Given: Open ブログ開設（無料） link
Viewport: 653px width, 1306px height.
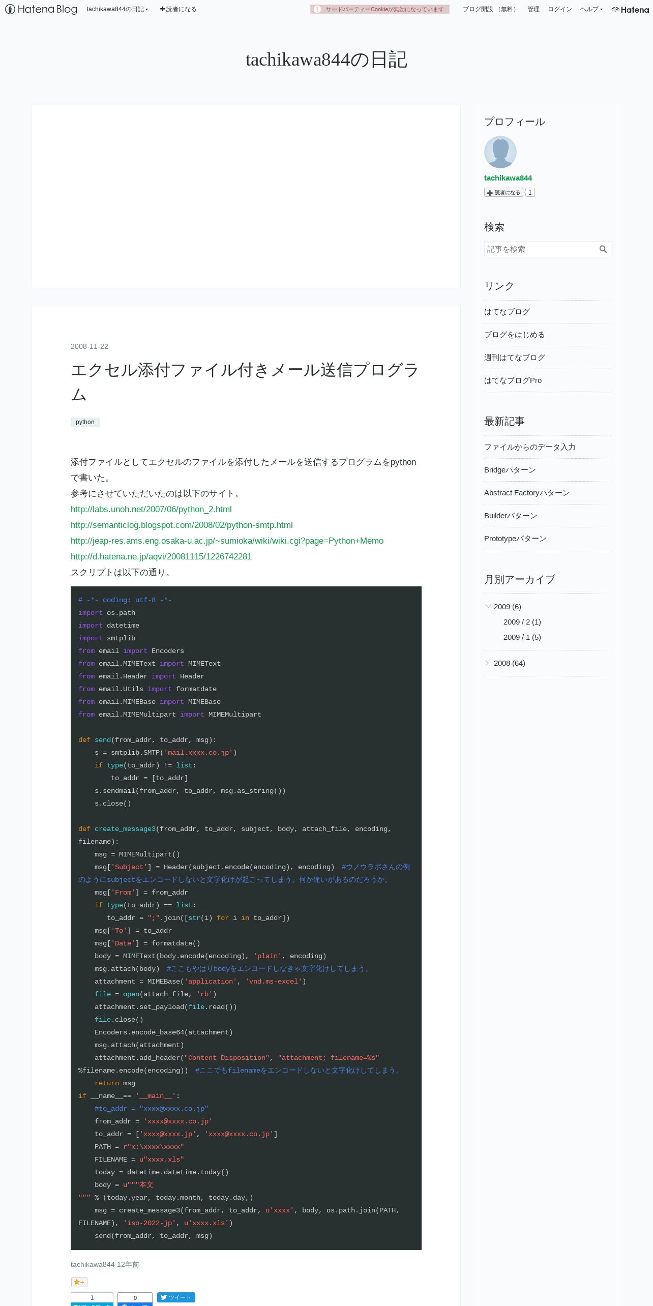Looking at the screenshot, I should (x=490, y=9).
